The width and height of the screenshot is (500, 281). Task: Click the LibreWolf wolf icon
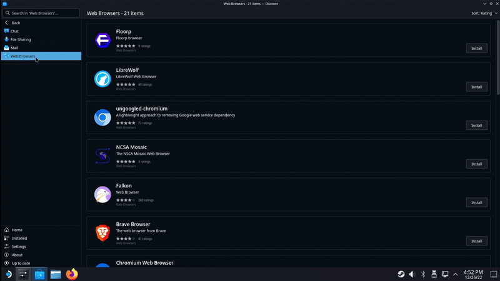[x=102, y=79]
